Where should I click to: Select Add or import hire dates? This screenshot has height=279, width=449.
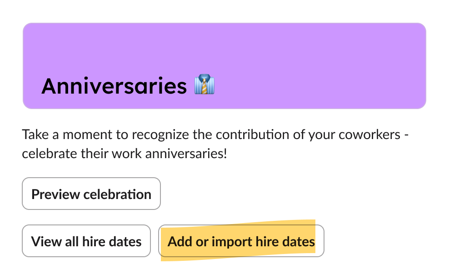[241, 241]
